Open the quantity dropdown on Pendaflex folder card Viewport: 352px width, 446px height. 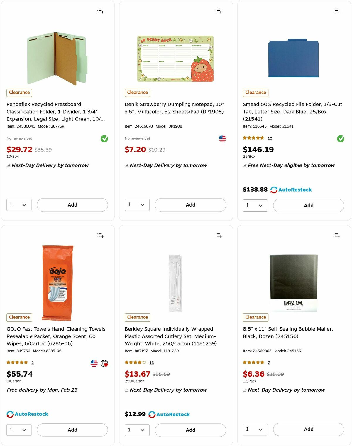(19, 205)
